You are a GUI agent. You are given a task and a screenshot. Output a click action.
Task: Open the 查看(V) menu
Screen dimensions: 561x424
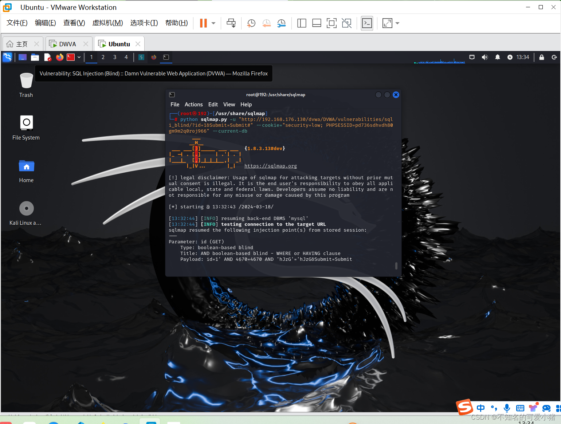click(74, 23)
